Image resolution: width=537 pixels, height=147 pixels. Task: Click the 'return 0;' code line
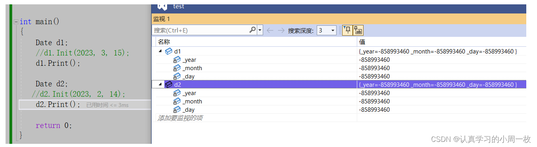pos(54,125)
